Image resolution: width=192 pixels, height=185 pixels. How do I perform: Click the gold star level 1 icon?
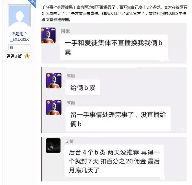tap(27, 56)
